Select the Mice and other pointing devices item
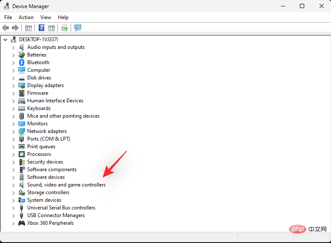 point(63,116)
